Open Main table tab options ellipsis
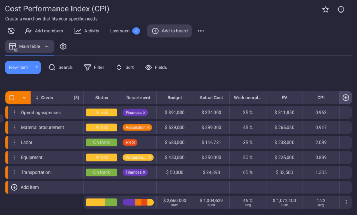 (46, 46)
